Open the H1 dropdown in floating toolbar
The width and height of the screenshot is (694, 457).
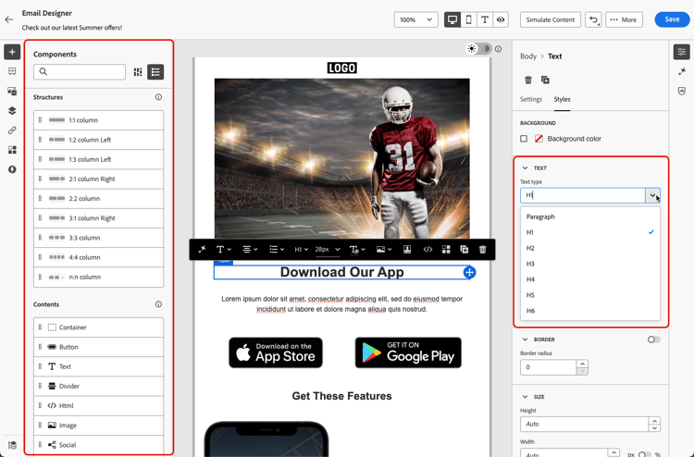(302, 250)
